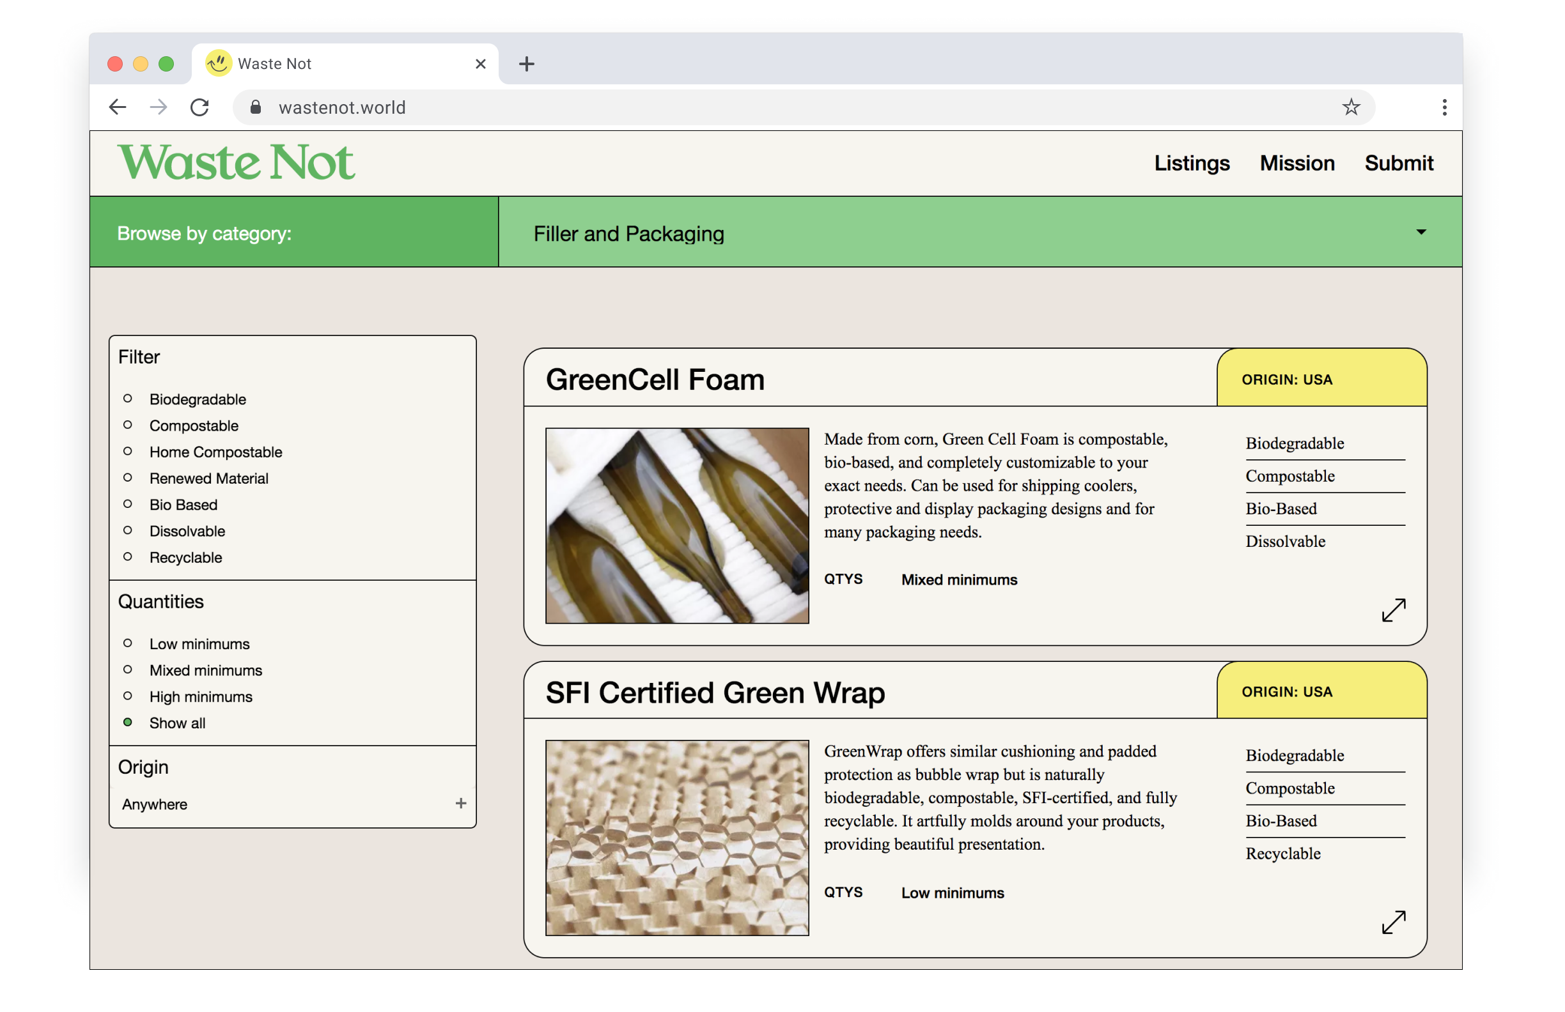Reload the wastenot.world page
The image size is (1565, 1012).
point(199,107)
